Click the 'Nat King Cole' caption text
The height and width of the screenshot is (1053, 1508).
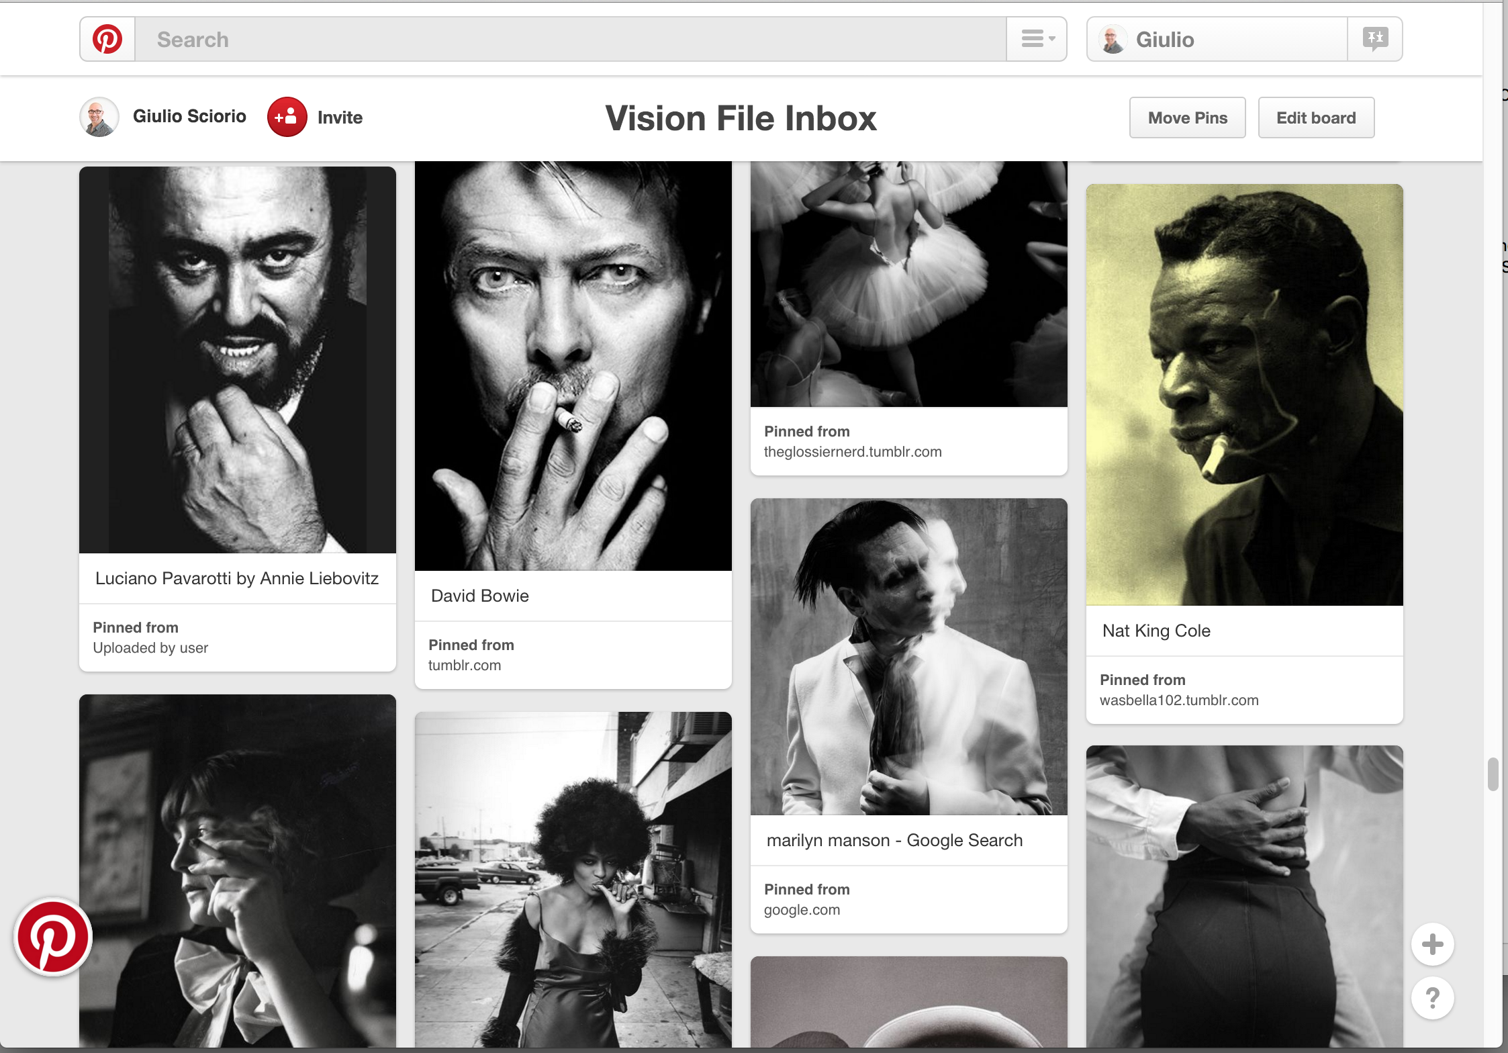1156,631
